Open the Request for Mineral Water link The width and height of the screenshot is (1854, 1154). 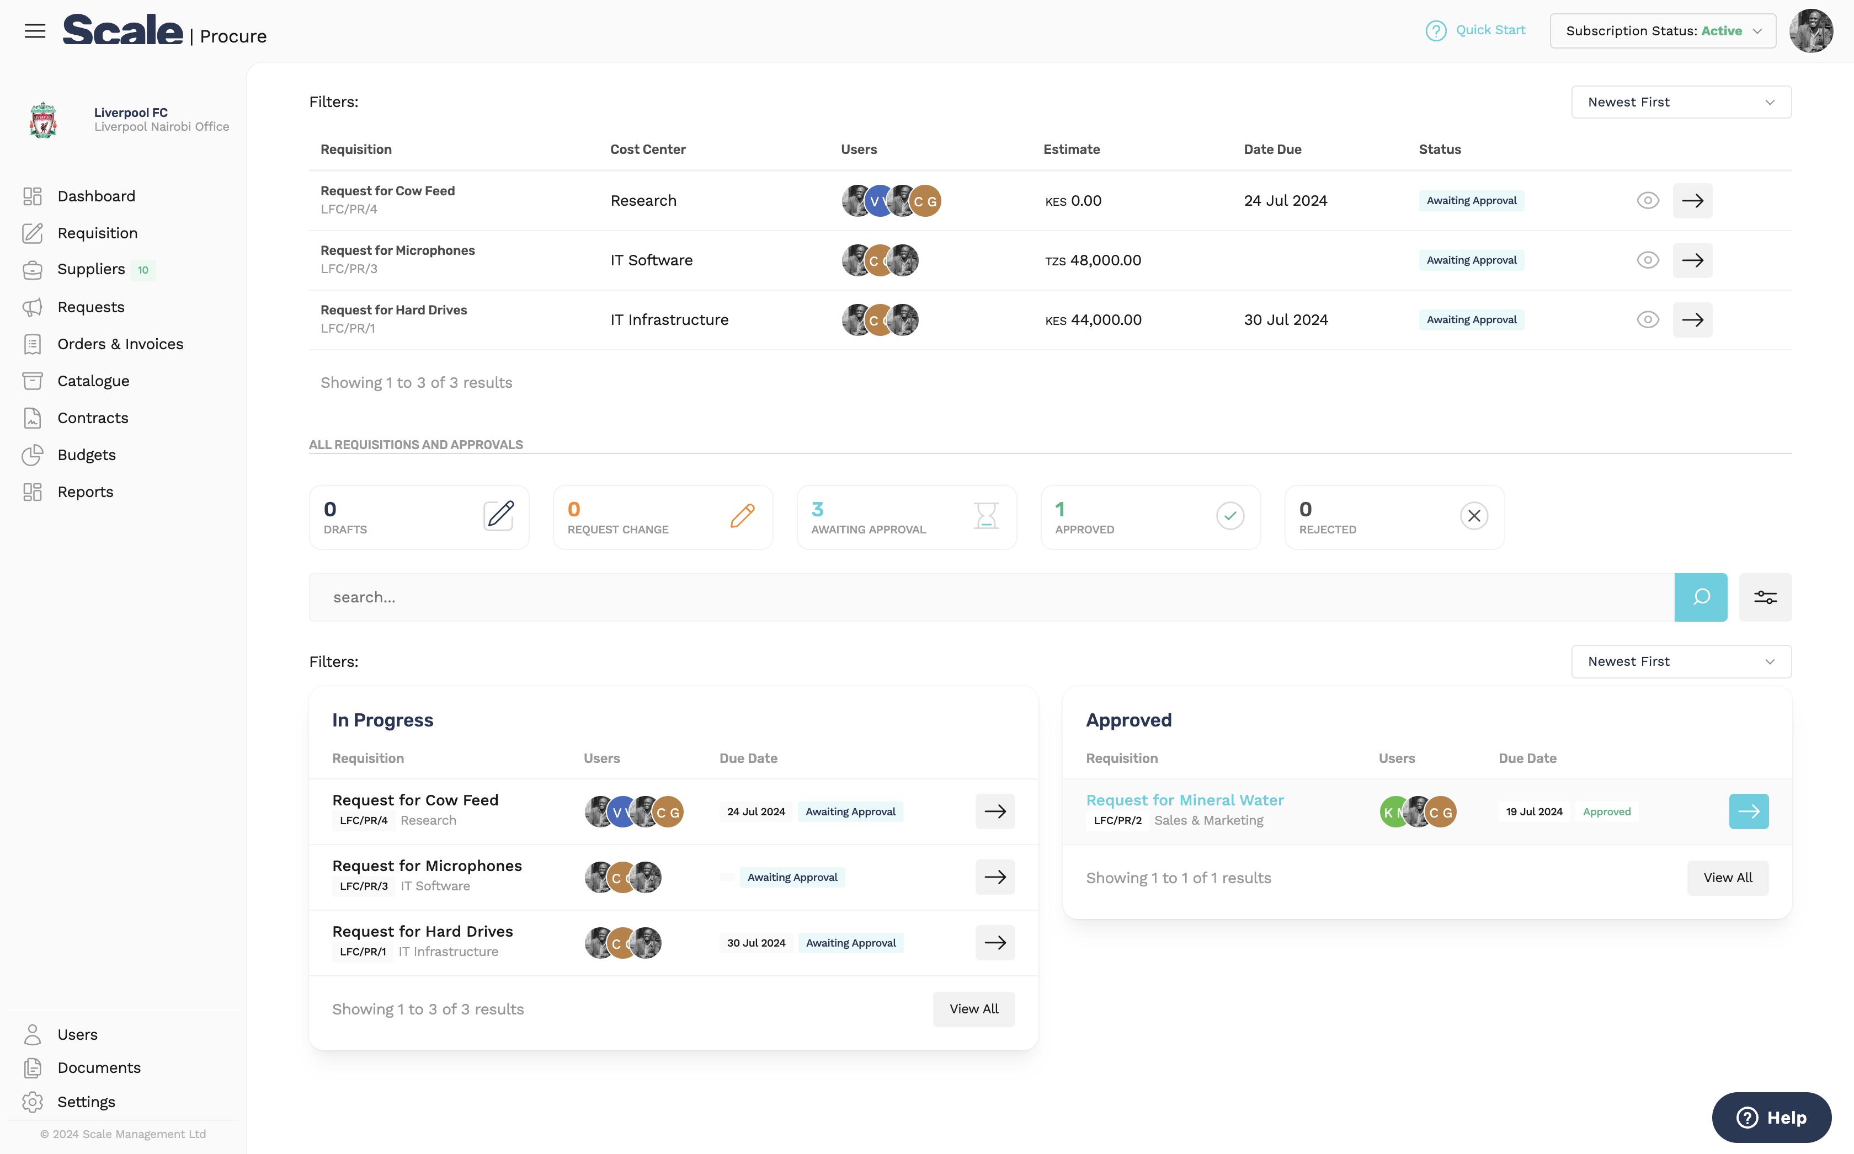pyautogui.click(x=1185, y=799)
